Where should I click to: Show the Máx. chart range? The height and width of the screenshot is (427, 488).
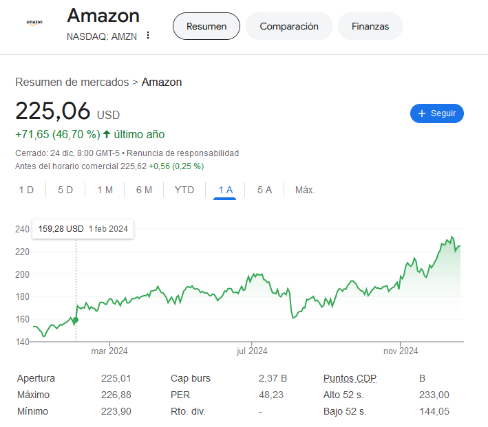coord(305,190)
